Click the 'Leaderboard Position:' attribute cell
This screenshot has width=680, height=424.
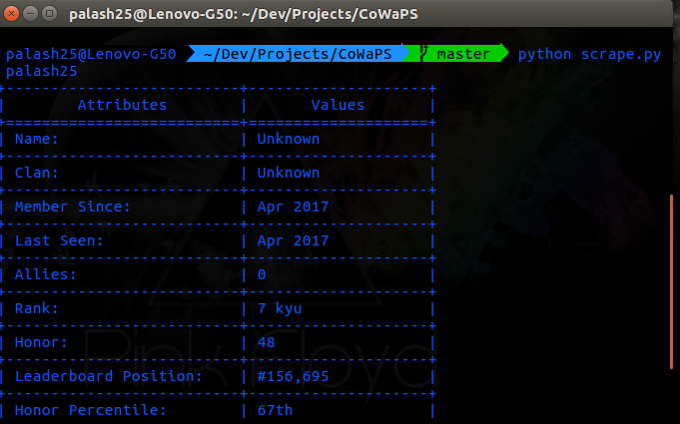click(109, 376)
